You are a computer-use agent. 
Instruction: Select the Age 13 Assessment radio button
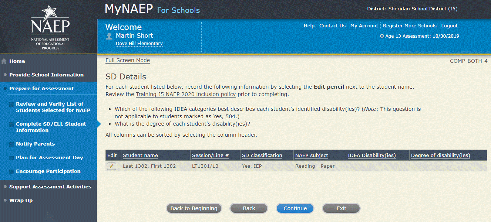(382, 36)
